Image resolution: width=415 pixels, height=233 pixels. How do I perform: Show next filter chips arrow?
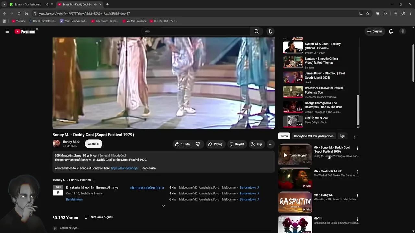[355, 137]
